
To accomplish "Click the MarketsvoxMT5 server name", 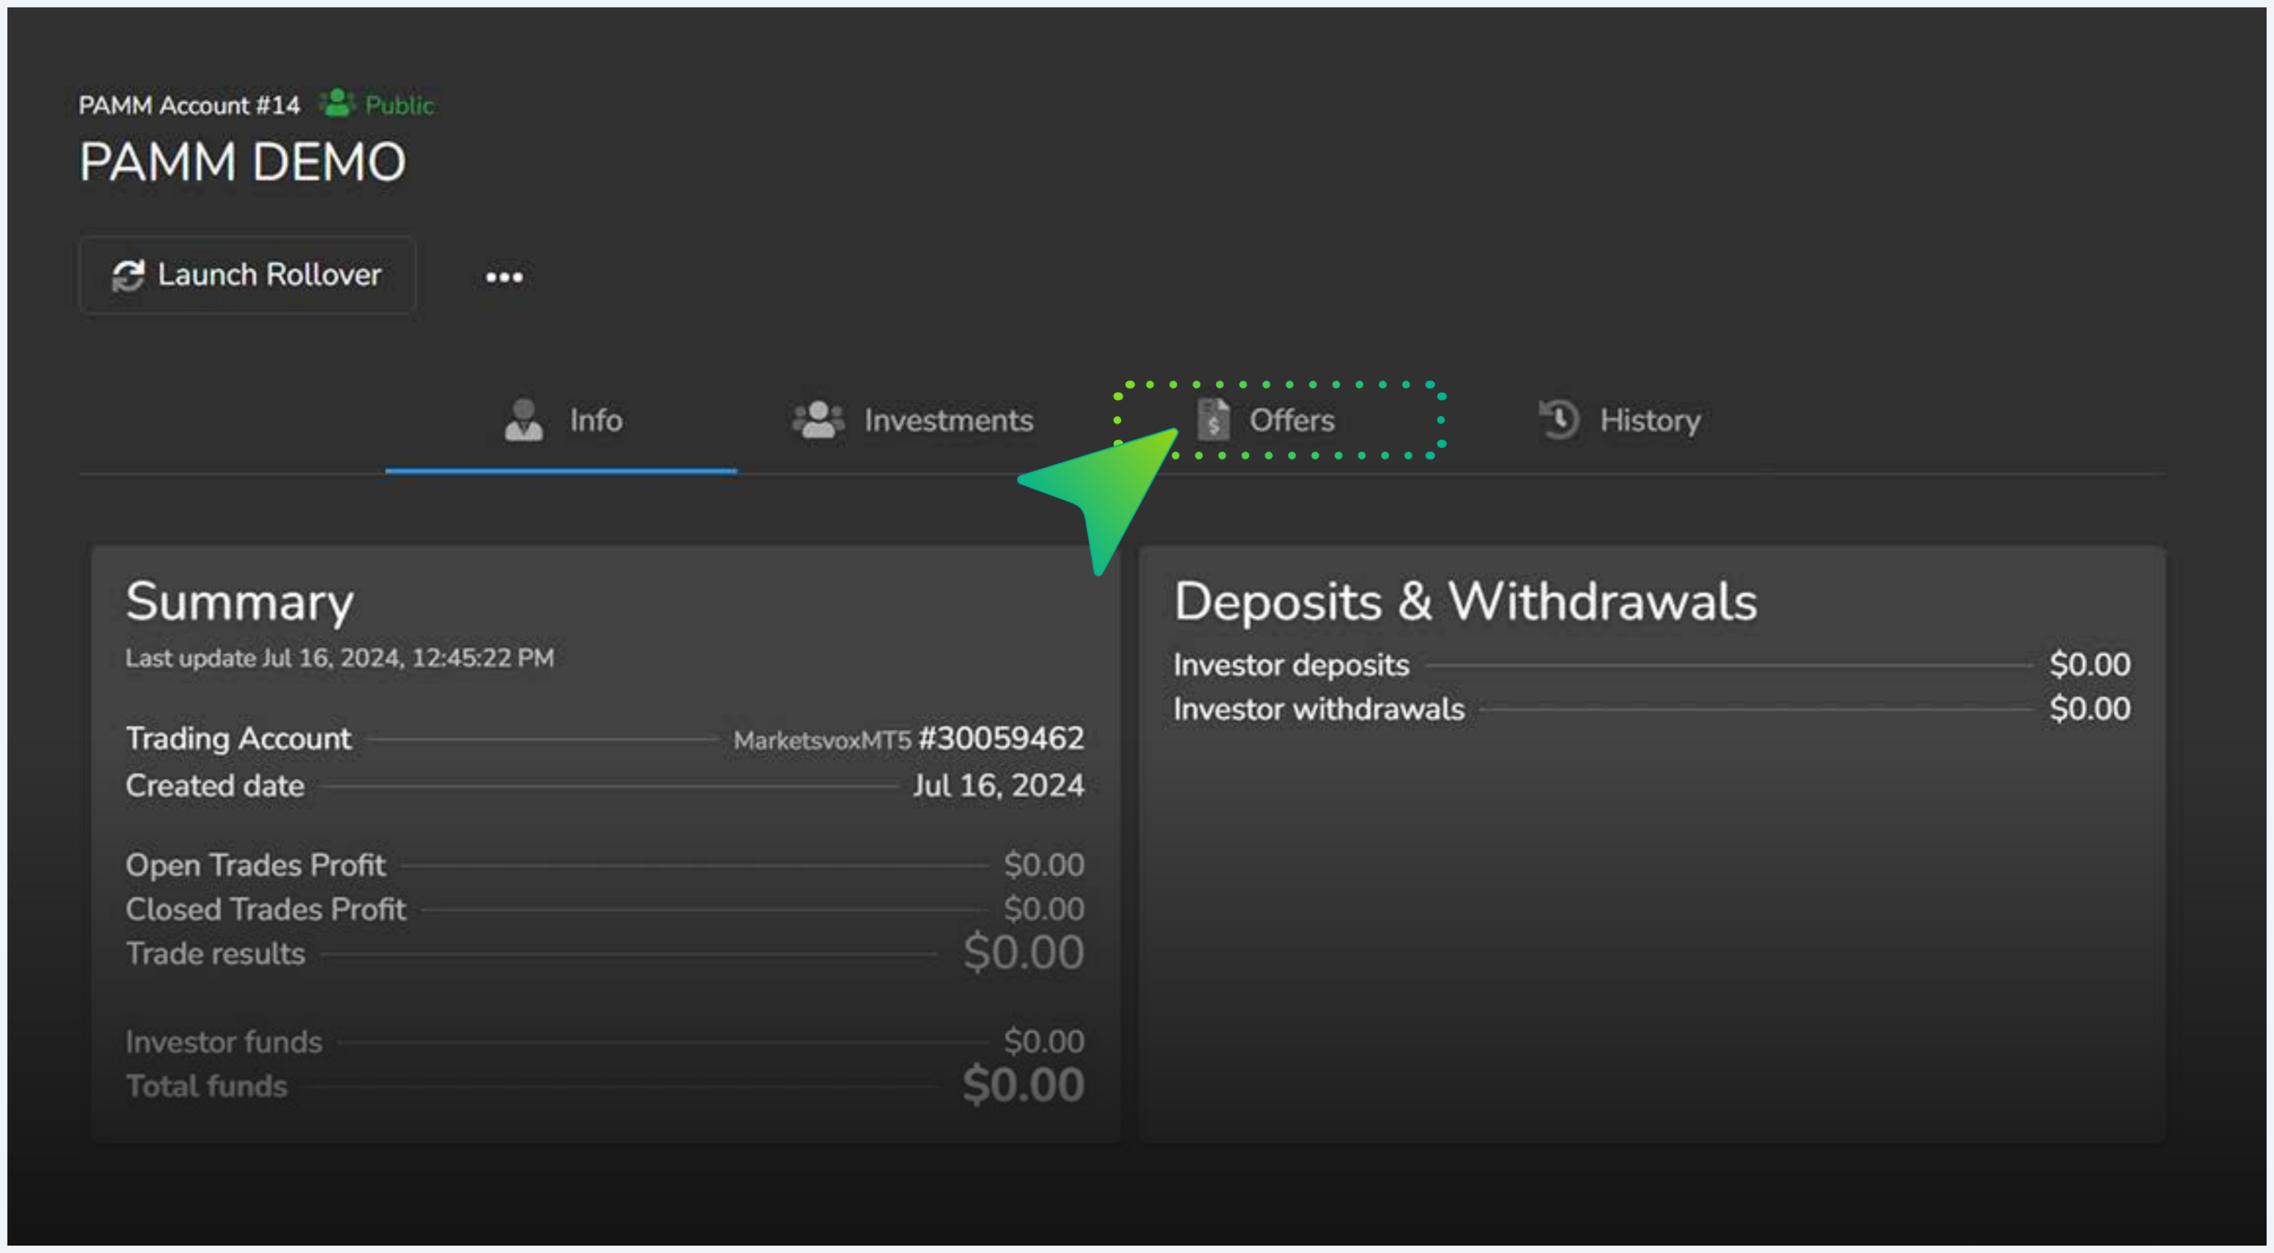I will pyautogui.click(x=822, y=740).
